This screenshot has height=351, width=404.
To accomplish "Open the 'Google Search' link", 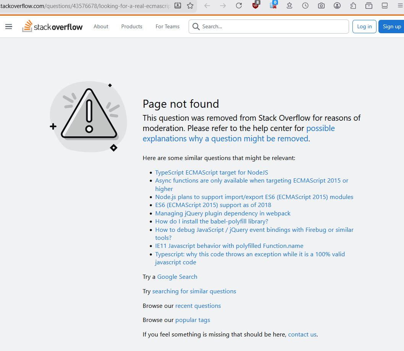I will (177, 277).
